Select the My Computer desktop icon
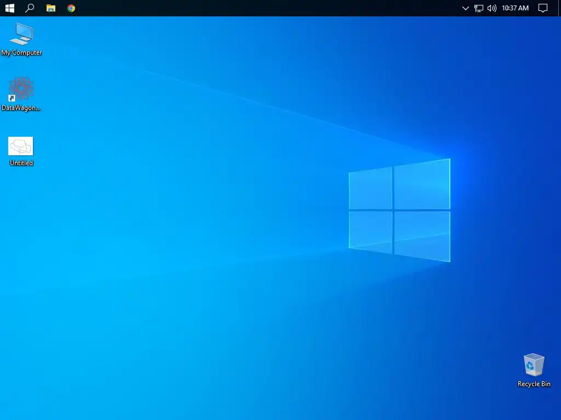 (21, 34)
